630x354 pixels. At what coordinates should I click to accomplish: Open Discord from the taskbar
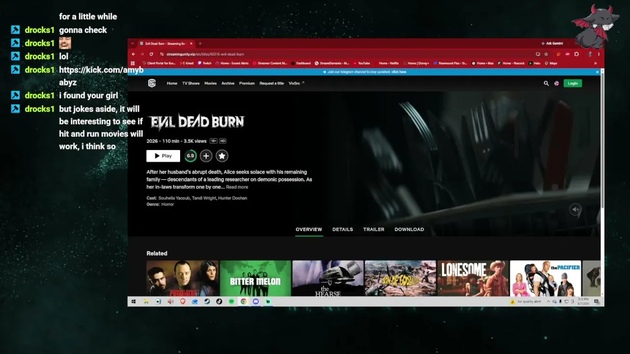tap(256, 301)
